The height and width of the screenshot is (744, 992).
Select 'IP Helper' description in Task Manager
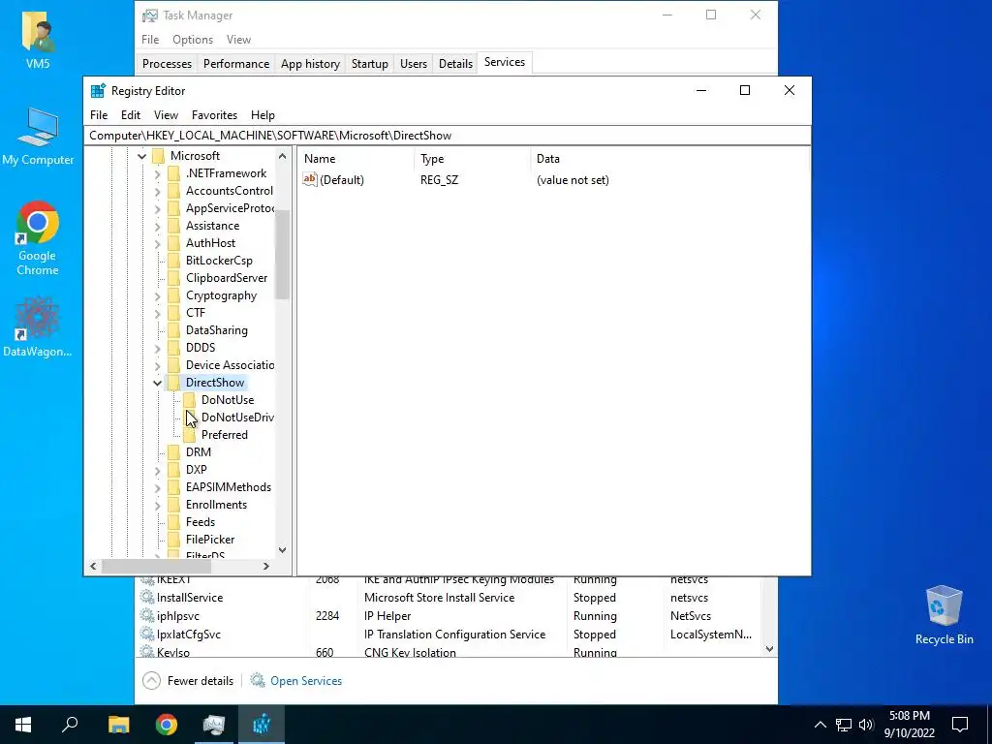click(387, 615)
